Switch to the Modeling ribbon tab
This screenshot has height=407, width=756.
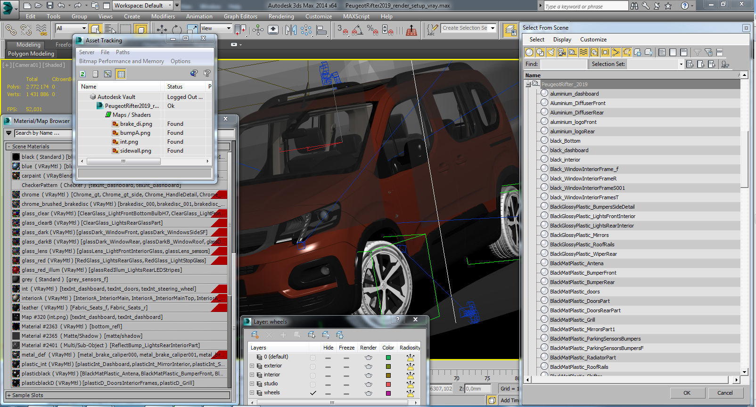[28, 45]
